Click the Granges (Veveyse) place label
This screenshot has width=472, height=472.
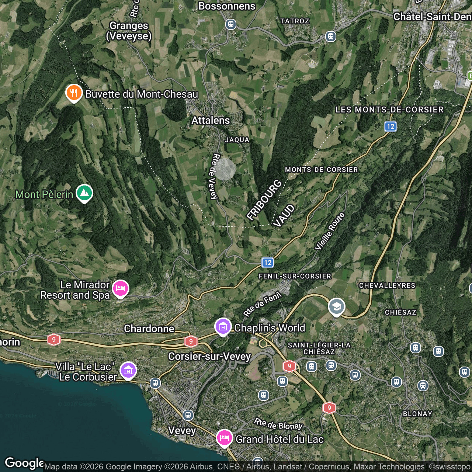tap(129, 31)
